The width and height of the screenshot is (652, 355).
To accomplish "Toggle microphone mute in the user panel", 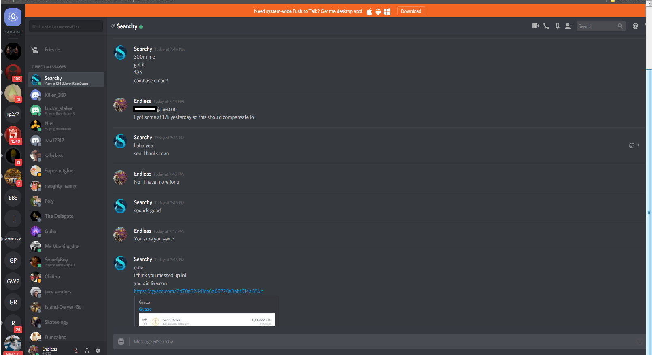I will (76, 351).
